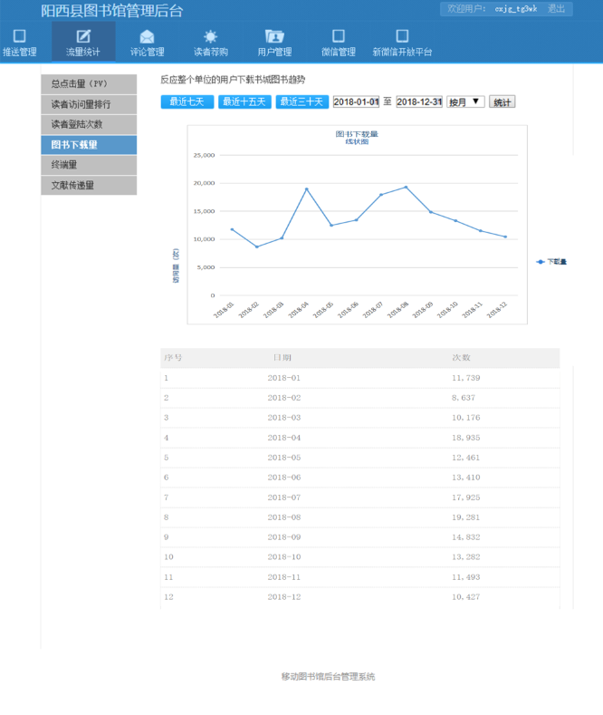Click the 日期 column header
Image resolution: width=603 pixels, height=715 pixels.
pyautogui.click(x=282, y=357)
